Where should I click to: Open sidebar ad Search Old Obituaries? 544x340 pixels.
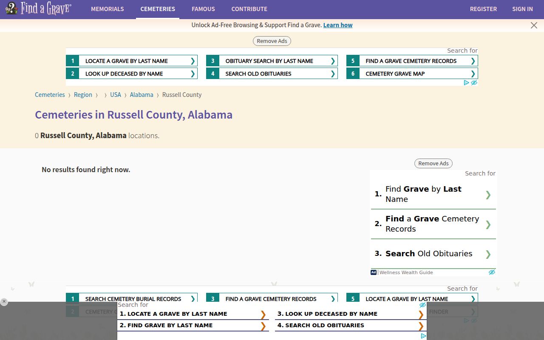(x=433, y=254)
